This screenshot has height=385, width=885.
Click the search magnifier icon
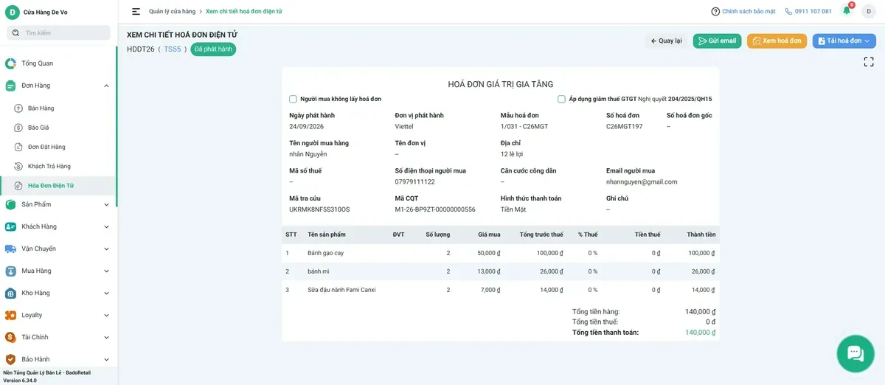click(x=16, y=32)
